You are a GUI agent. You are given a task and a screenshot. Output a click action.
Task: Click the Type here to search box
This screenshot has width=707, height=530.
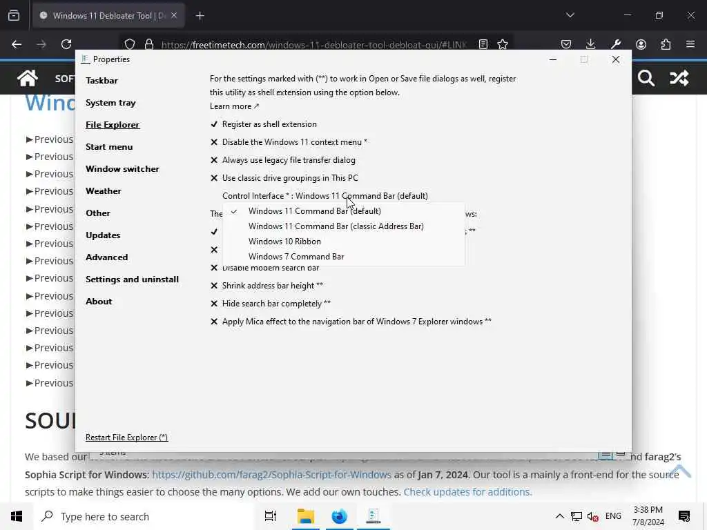click(144, 516)
